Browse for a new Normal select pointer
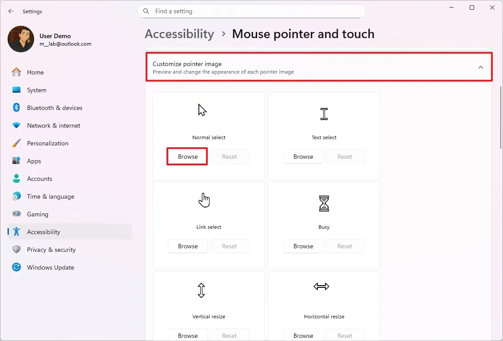 point(187,157)
